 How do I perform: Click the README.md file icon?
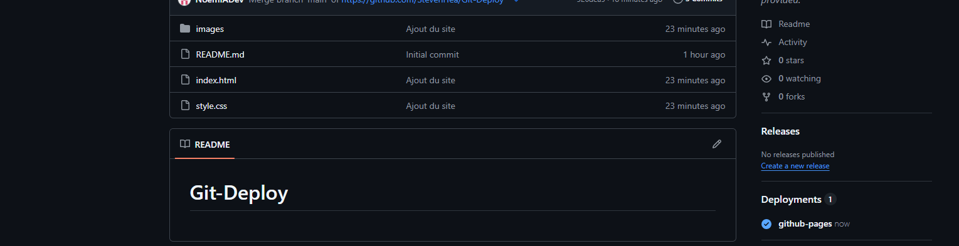click(x=184, y=54)
